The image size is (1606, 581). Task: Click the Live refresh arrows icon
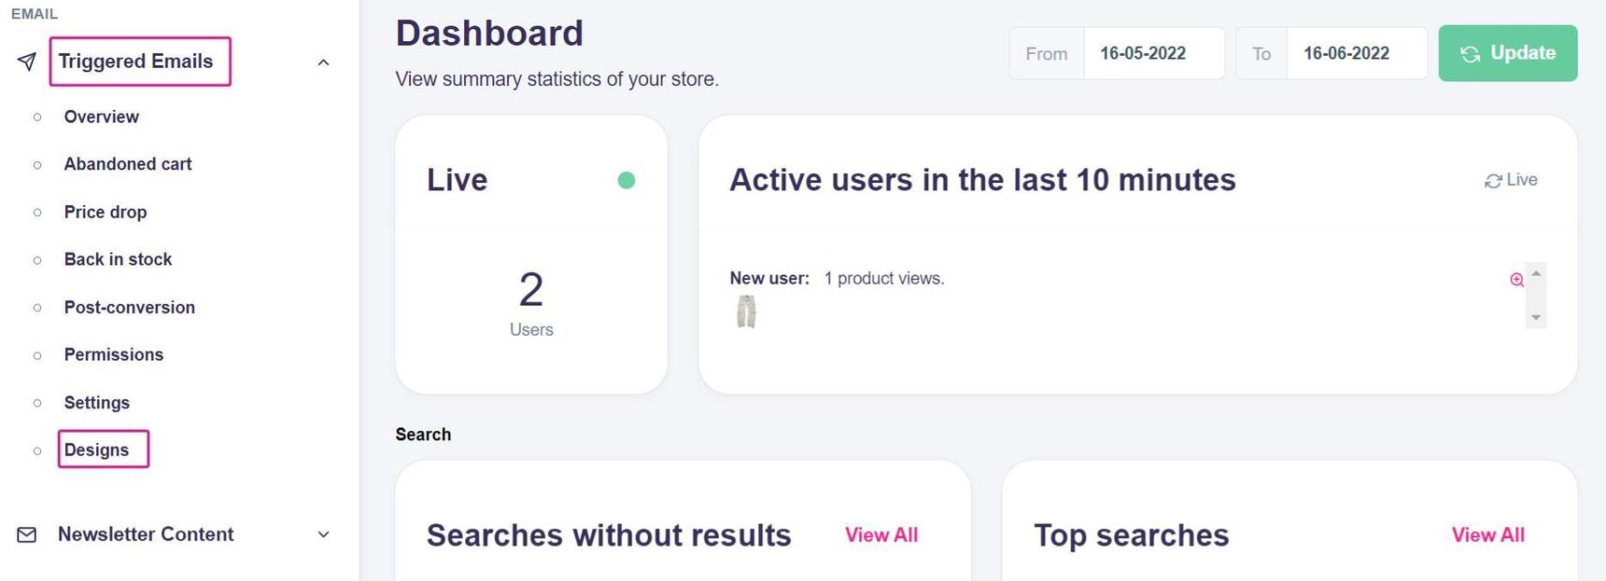(x=1493, y=181)
